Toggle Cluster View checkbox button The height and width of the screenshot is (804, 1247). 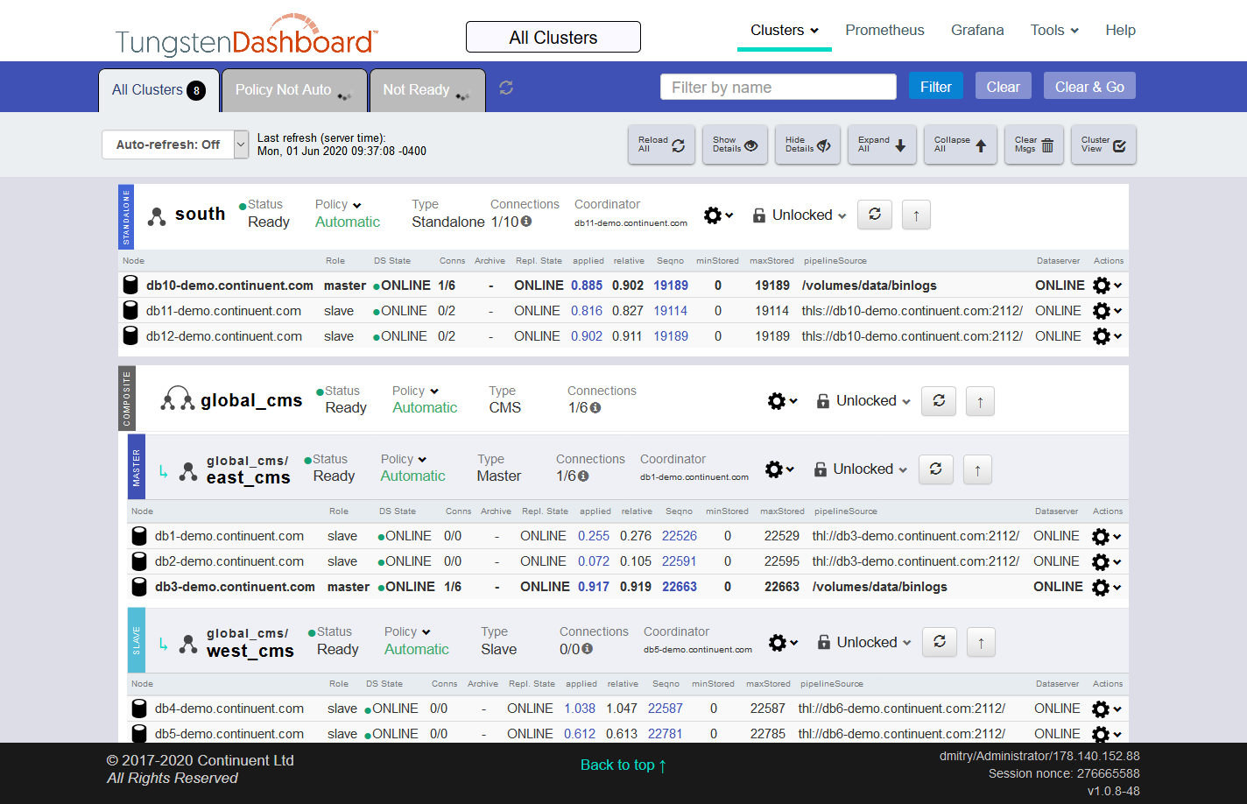click(x=1104, y=145)
